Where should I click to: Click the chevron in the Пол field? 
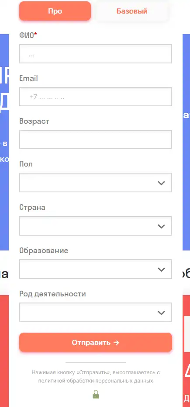click(x=161, y=183)
